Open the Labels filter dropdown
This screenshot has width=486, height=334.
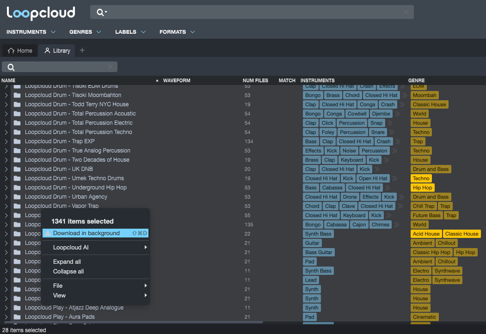tap(130, 32)
